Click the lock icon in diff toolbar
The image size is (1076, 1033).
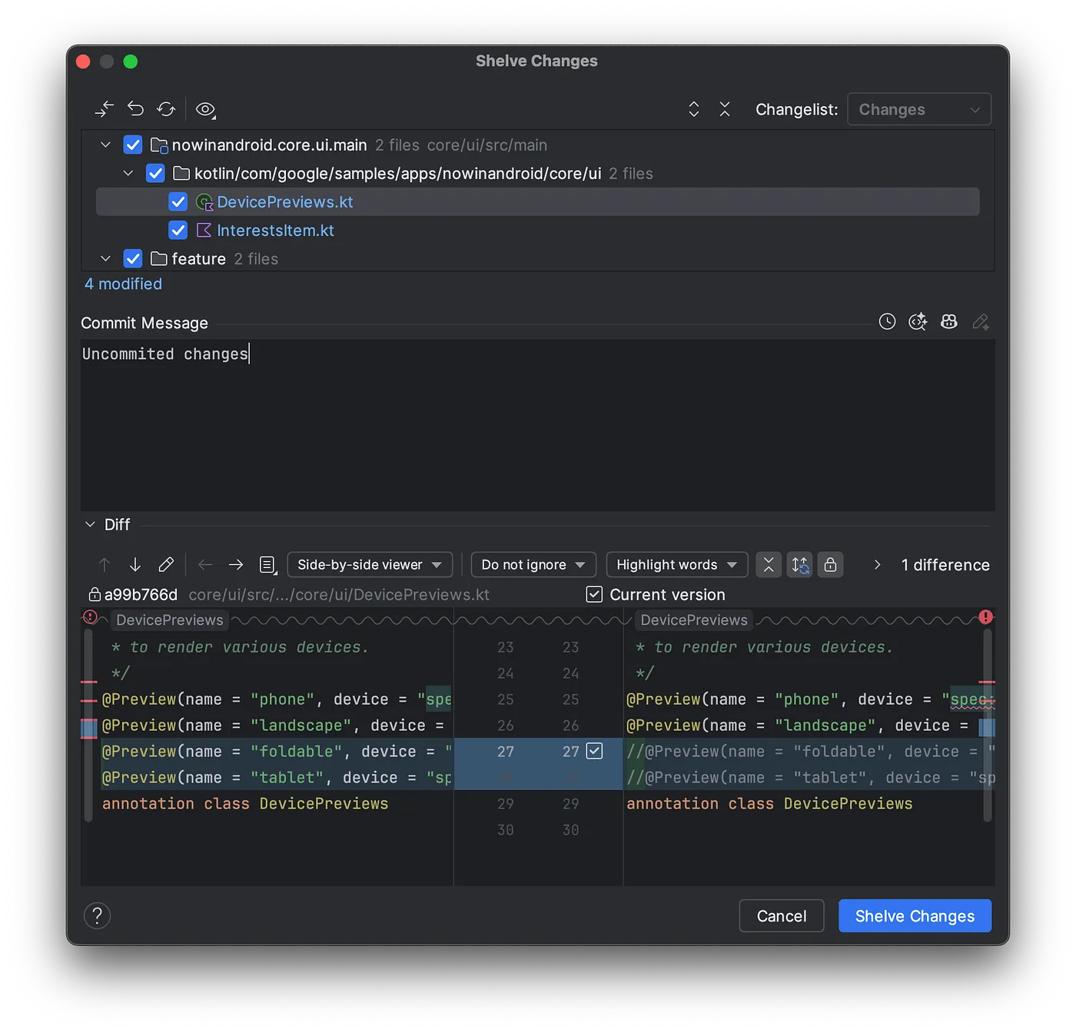click(830, 565)
